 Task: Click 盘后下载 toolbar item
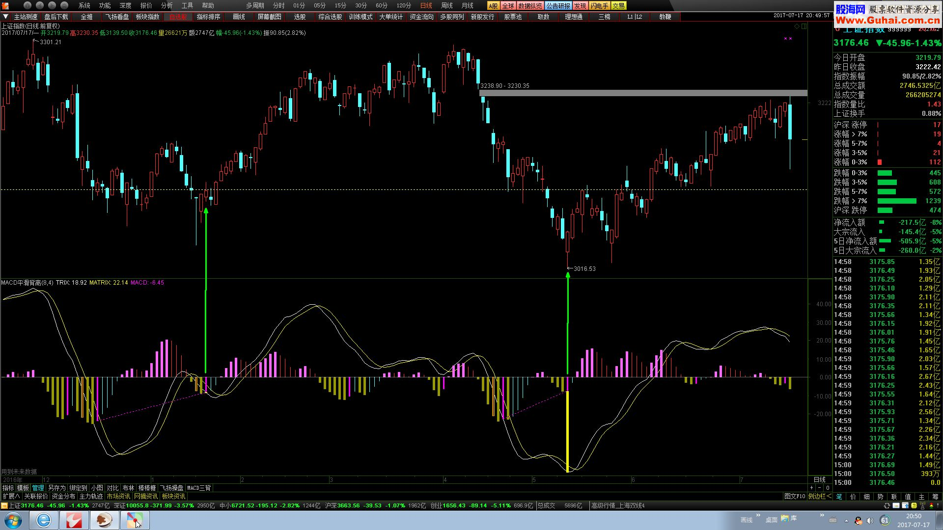point(56,17)
